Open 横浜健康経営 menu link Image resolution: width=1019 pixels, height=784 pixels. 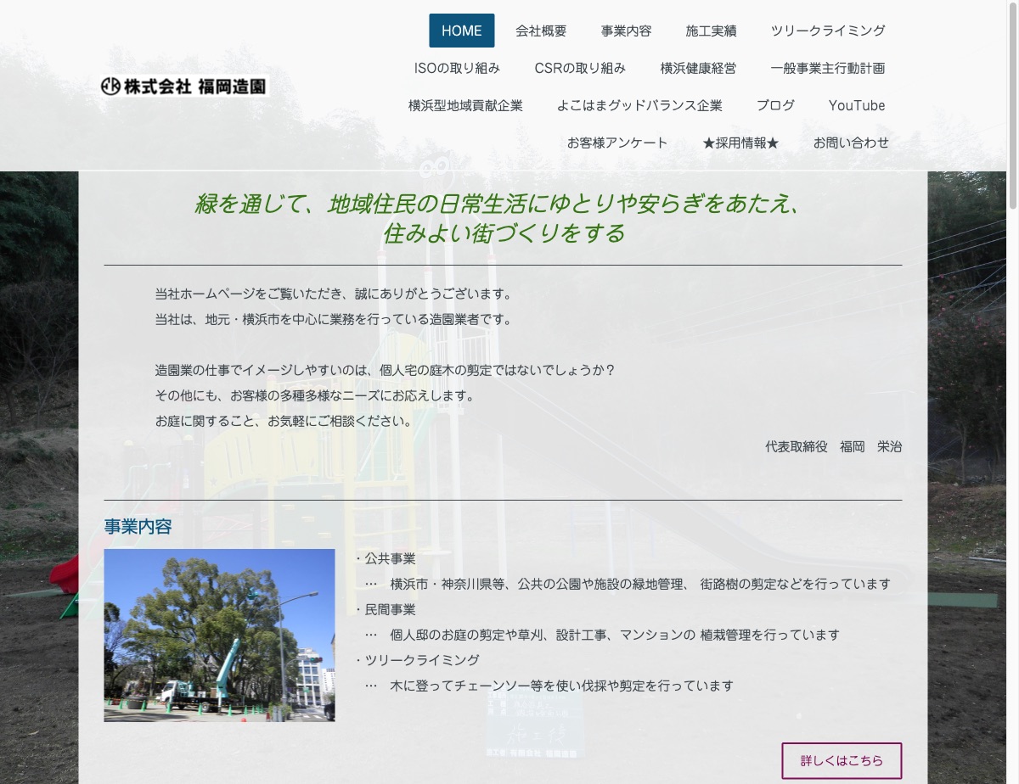click(698, 68)
